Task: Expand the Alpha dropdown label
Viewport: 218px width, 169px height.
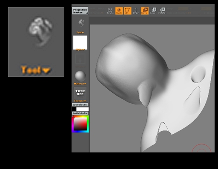Action: (80, 50)
